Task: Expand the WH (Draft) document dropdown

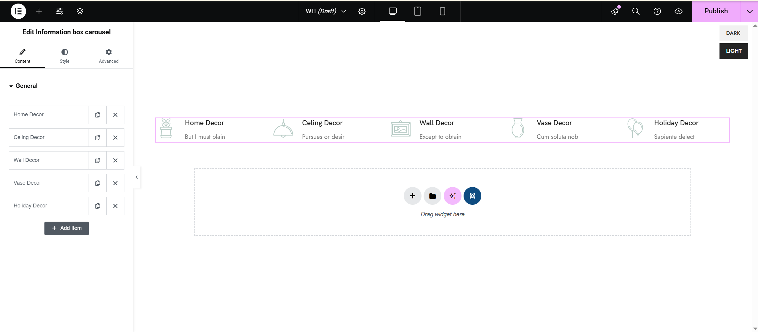Action: pyautogui.click(x=344, y=11)
